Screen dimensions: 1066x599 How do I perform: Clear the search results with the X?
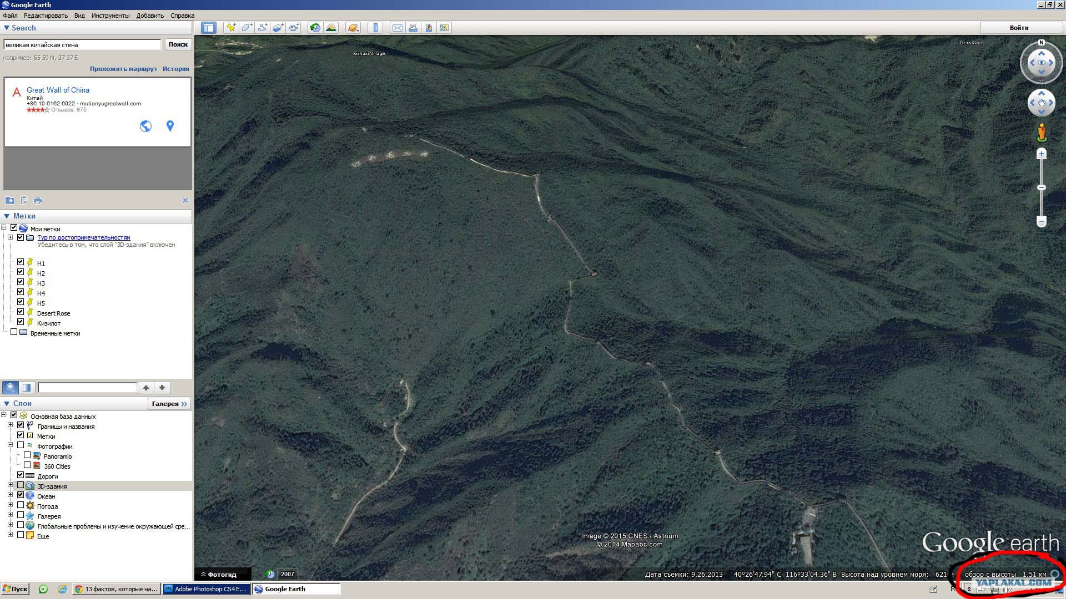click(x=185, y=200)
